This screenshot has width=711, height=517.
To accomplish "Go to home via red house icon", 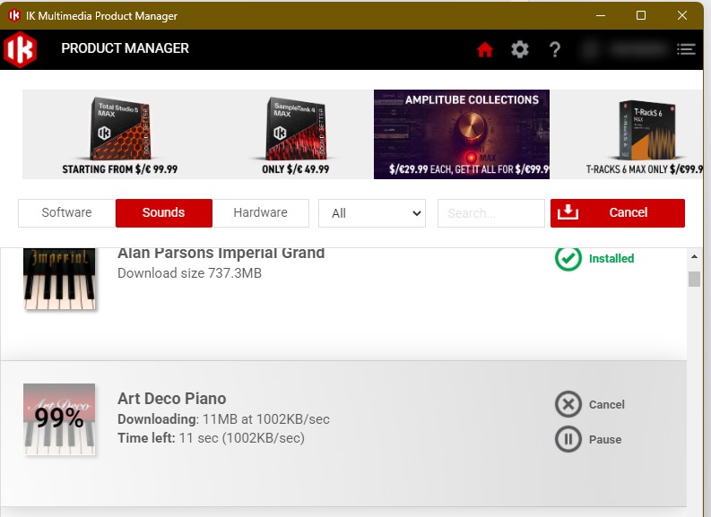I will click(485, 49).
